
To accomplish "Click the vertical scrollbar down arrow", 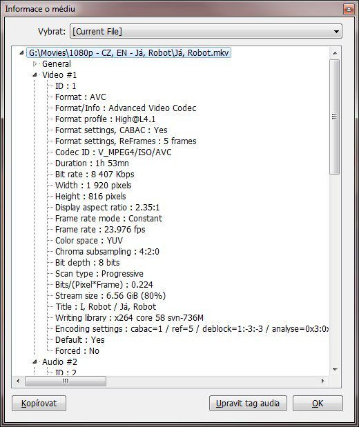I will tap(335, 370).
